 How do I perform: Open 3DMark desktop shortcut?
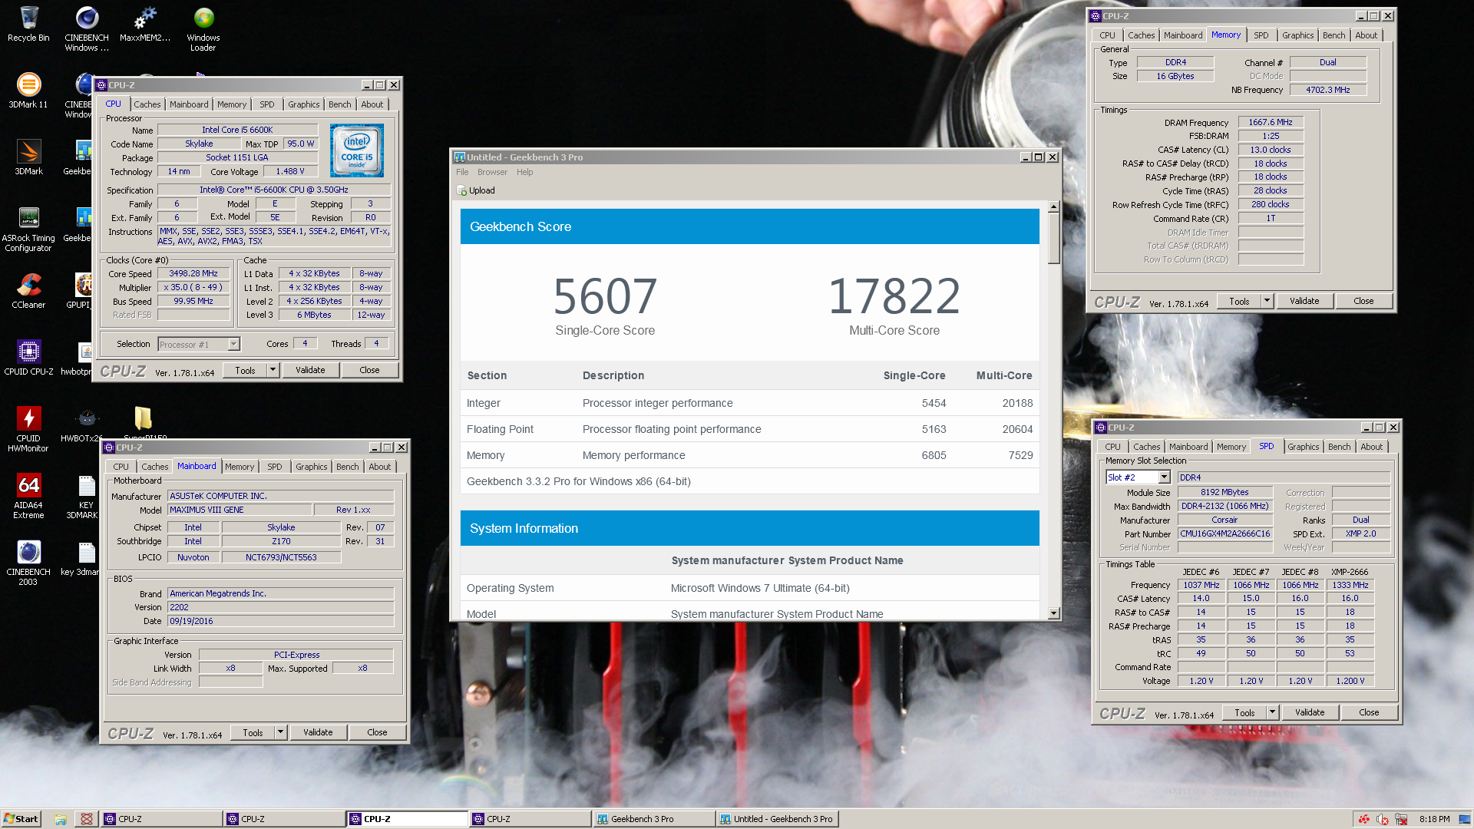coord(28,157)
